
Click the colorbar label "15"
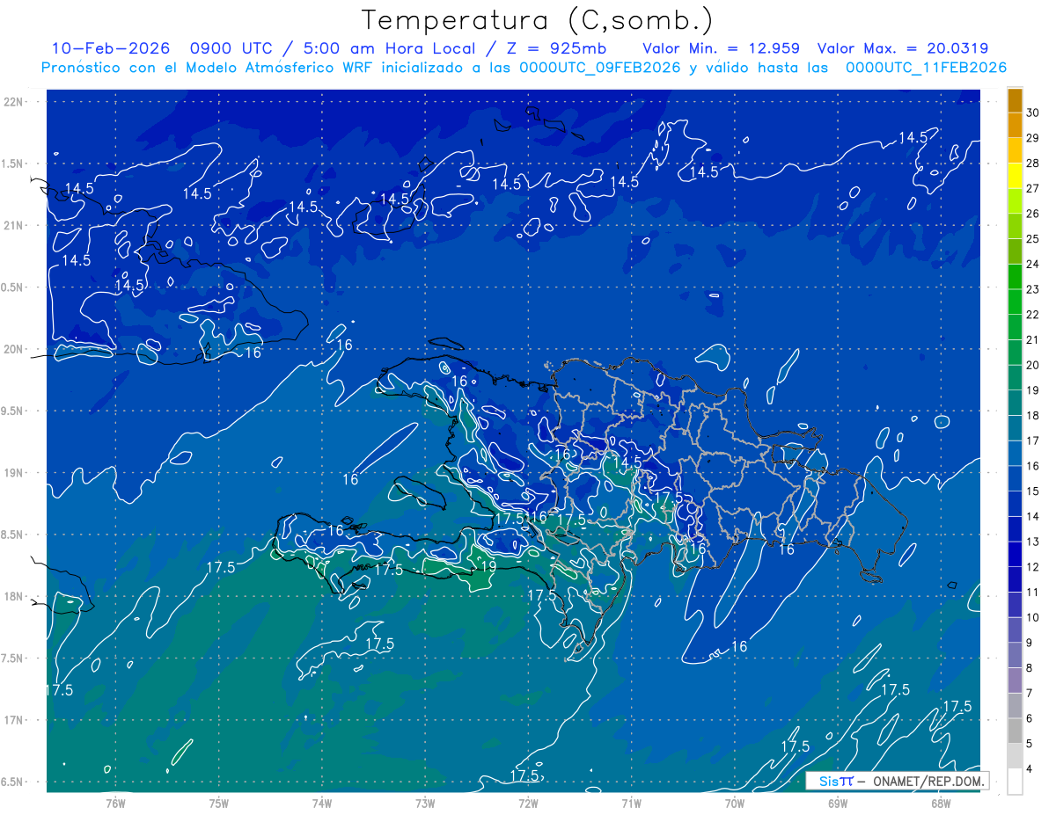[1032, 491]
